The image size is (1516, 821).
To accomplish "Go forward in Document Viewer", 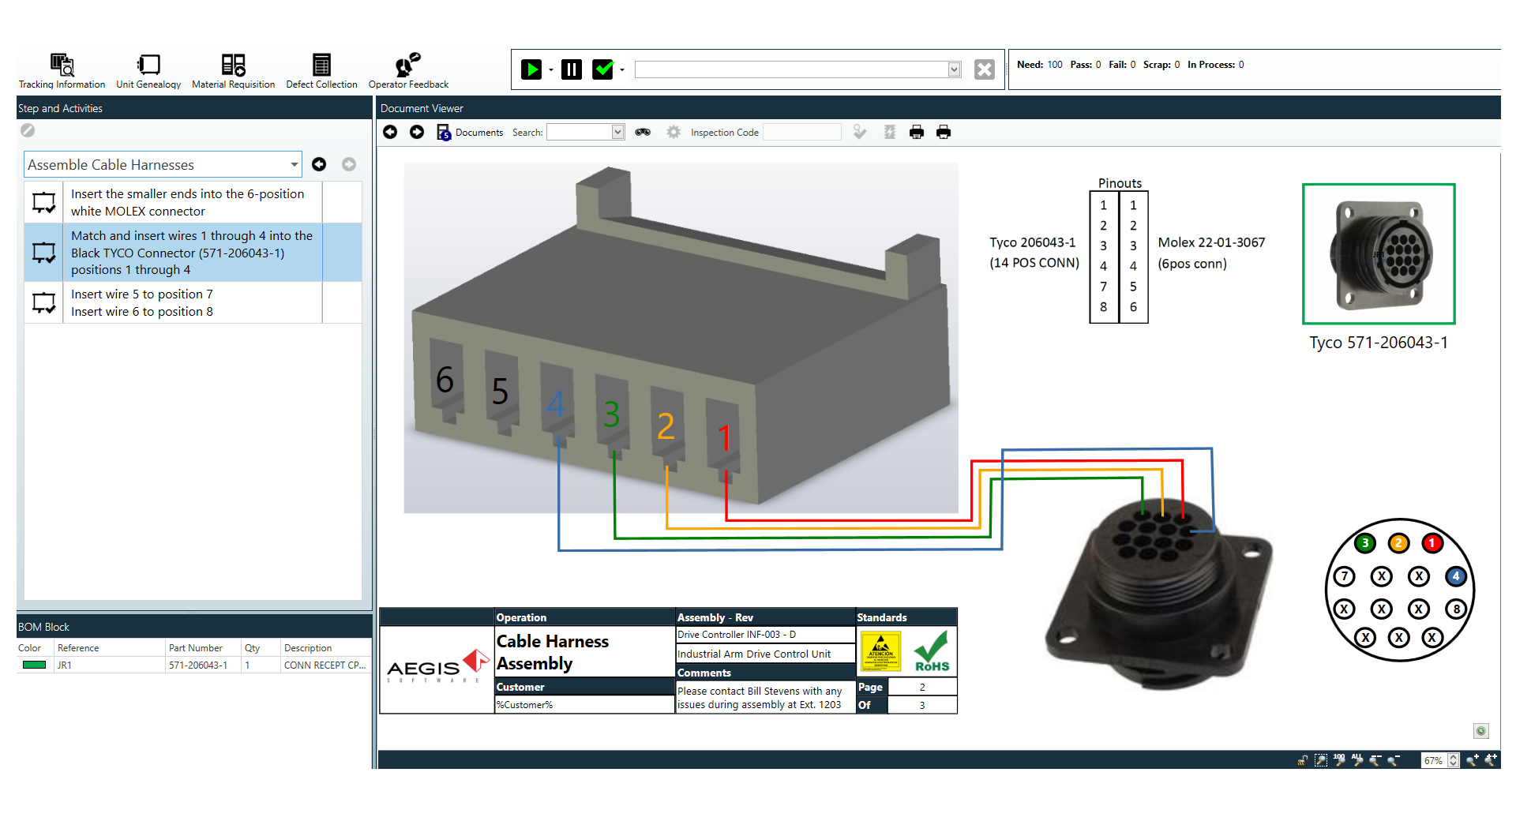I will point(417,132).
